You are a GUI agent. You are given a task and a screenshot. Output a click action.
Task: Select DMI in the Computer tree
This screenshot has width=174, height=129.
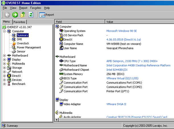19,39
